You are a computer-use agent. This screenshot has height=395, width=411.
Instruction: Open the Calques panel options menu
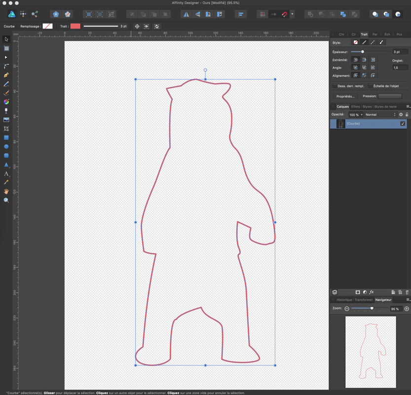click(x=408, y=107)
